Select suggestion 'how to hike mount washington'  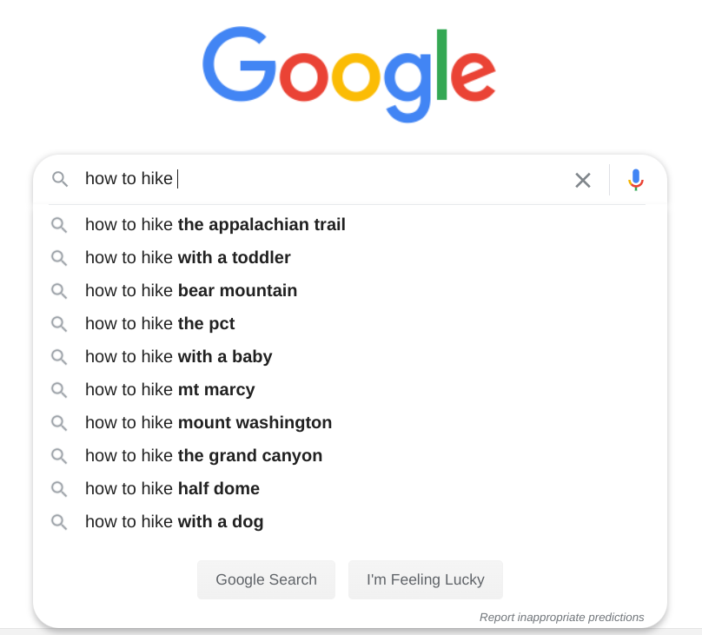pos(350,423)
